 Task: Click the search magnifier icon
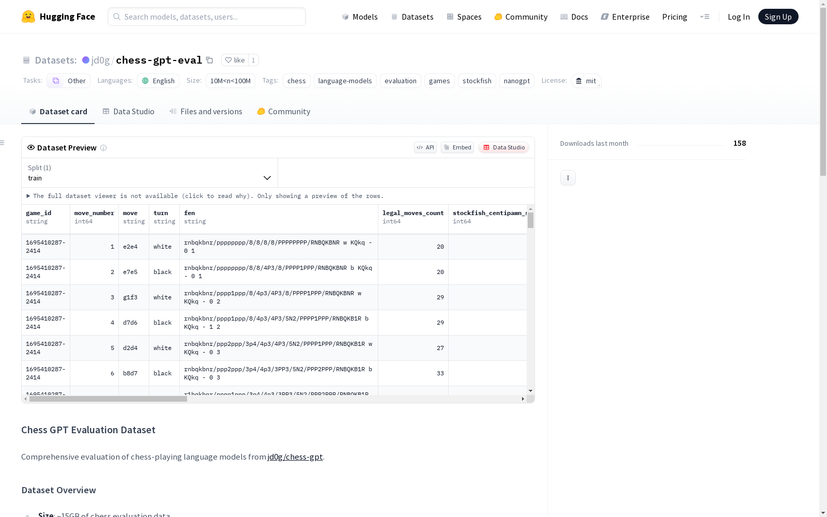pos(117,17)
